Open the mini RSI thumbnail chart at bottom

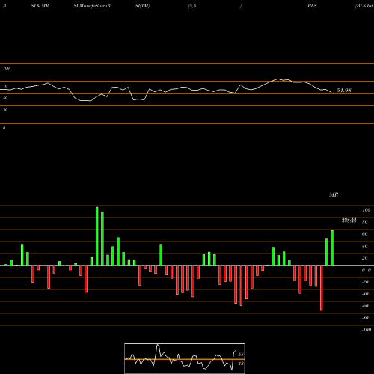pyautogui.click(x=185, y=358)
